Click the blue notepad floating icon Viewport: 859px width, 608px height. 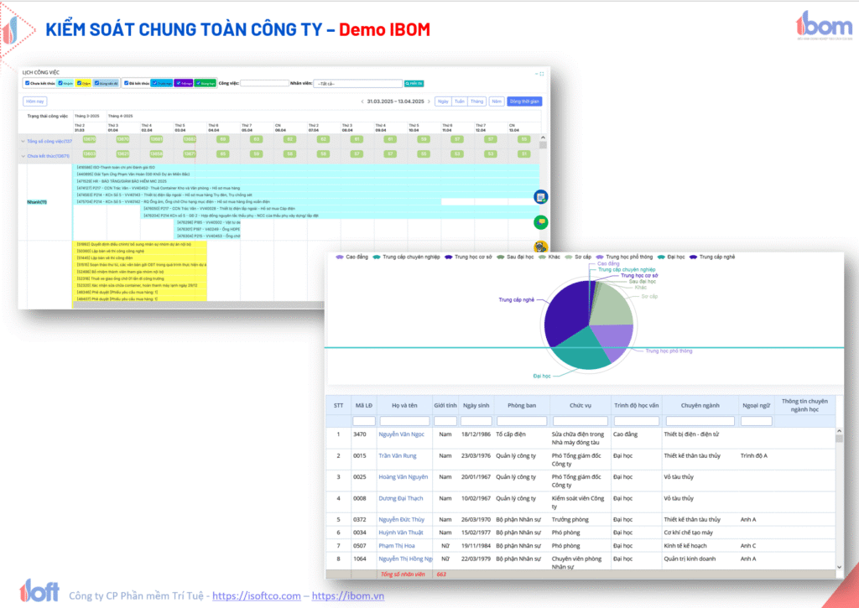coord(540,197)
